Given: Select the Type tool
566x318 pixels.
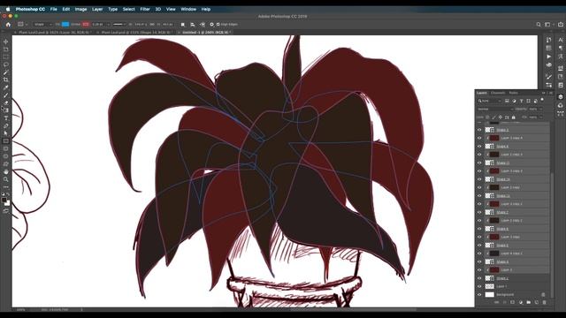Looking at the screenshot, I should click(x=6, y=118).
